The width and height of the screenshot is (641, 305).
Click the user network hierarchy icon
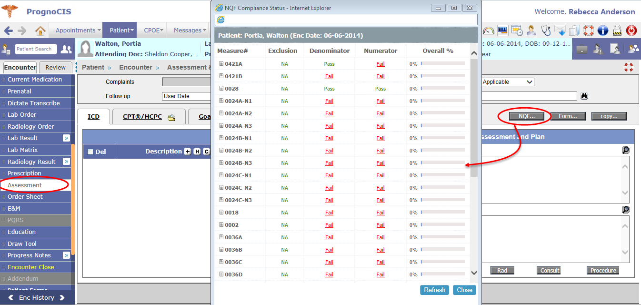(x=633, y=49)
